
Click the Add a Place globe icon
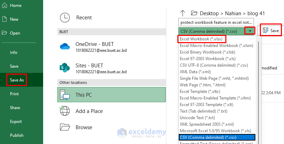65,111
